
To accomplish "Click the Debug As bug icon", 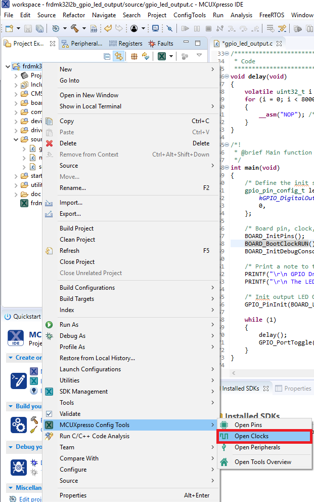I will pyautogui.click(x=49, y=336).
